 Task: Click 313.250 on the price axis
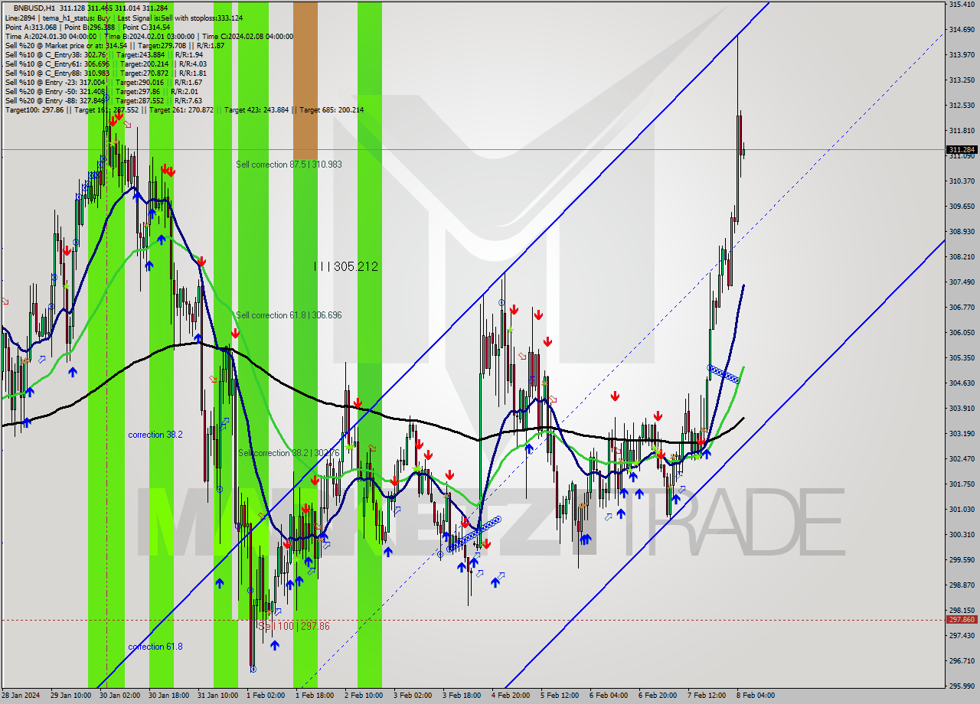pos(962,80)
